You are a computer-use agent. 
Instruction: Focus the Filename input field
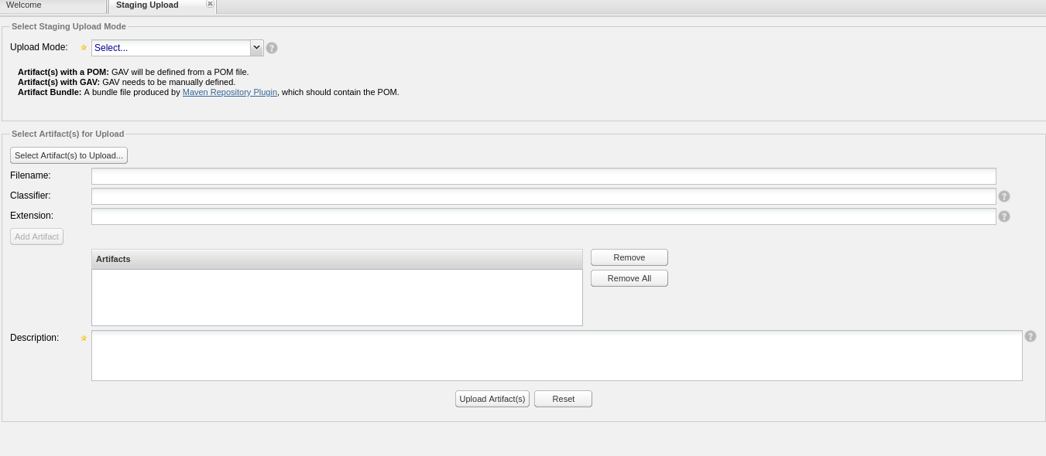(x=544, y=176)
